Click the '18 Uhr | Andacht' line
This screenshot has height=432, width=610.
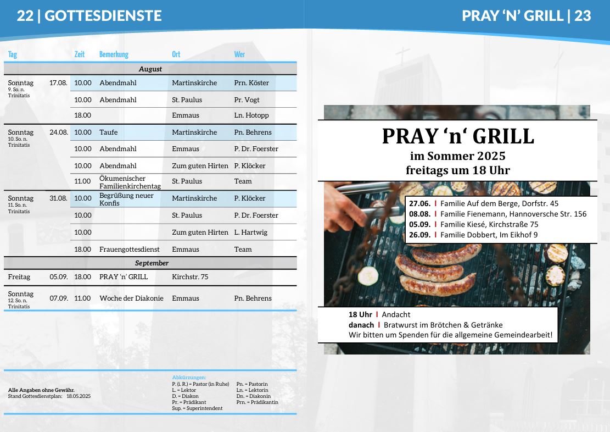(379, 314)
